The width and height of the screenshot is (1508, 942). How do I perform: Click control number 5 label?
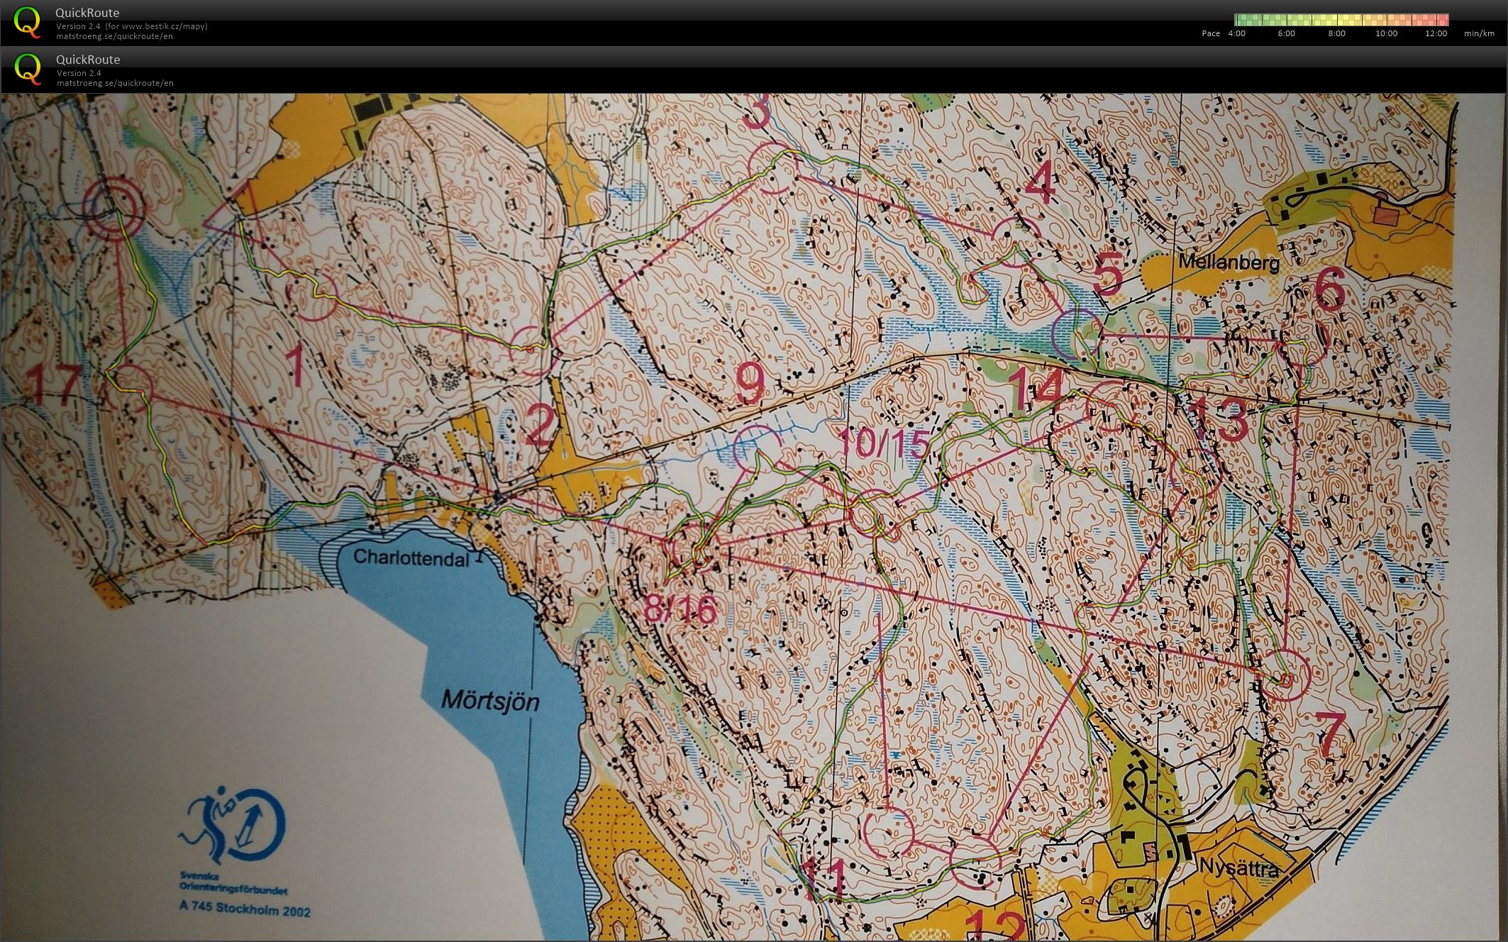pos(1108,275)
